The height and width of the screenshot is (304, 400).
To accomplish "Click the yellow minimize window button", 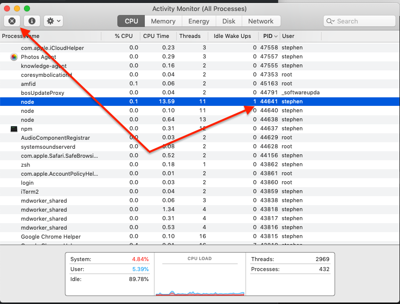I will [x=17, y=8].
